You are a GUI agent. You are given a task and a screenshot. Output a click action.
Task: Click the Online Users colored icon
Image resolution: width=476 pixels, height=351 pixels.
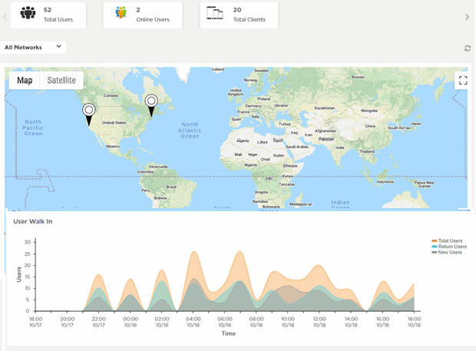point(121,13)
